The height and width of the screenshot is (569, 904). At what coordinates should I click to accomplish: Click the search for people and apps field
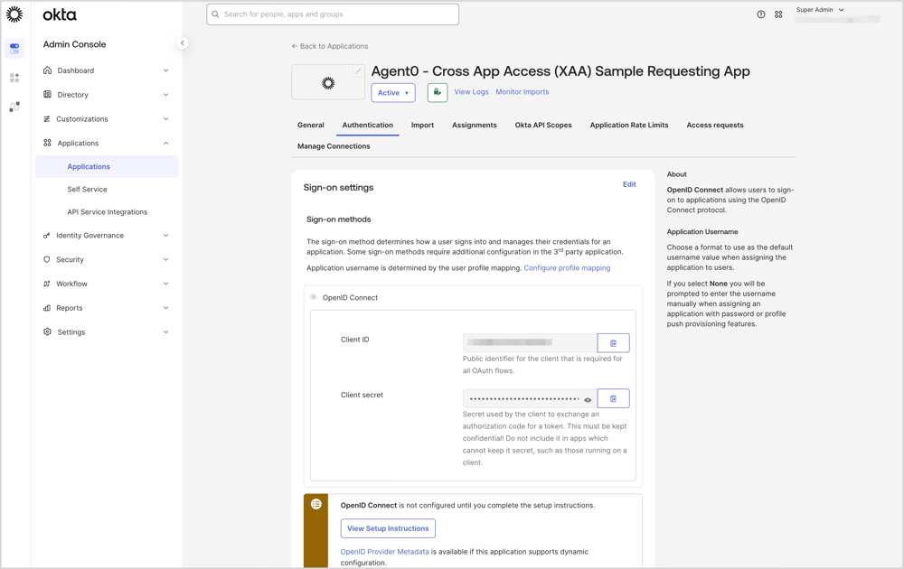click(332, 14)
